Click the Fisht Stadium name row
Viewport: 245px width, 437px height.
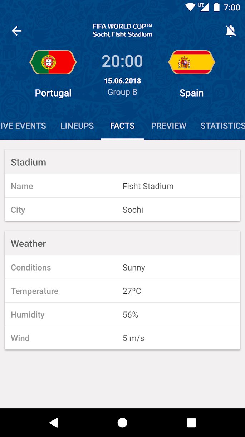(122, 186)
